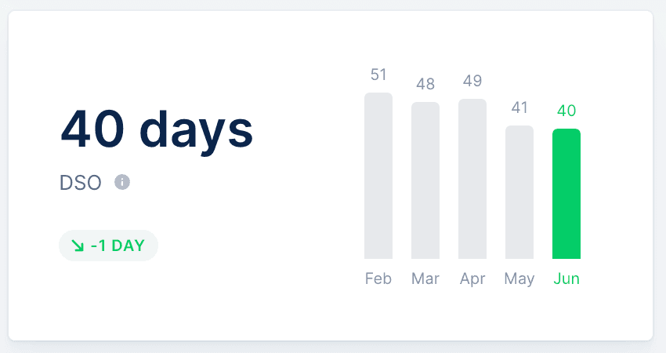The image size is (666, 353).
Task: Click the -1 DAY change badge
Action: click(108, 246)
